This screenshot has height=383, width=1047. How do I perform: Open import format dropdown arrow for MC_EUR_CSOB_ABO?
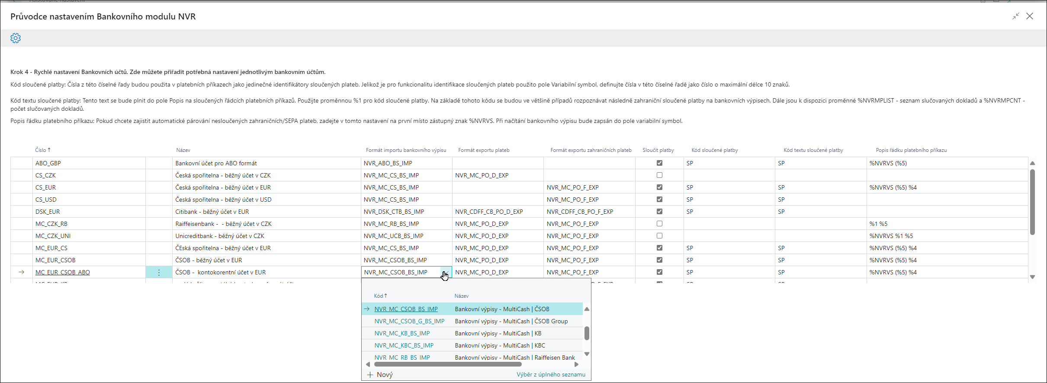(445, 272)
